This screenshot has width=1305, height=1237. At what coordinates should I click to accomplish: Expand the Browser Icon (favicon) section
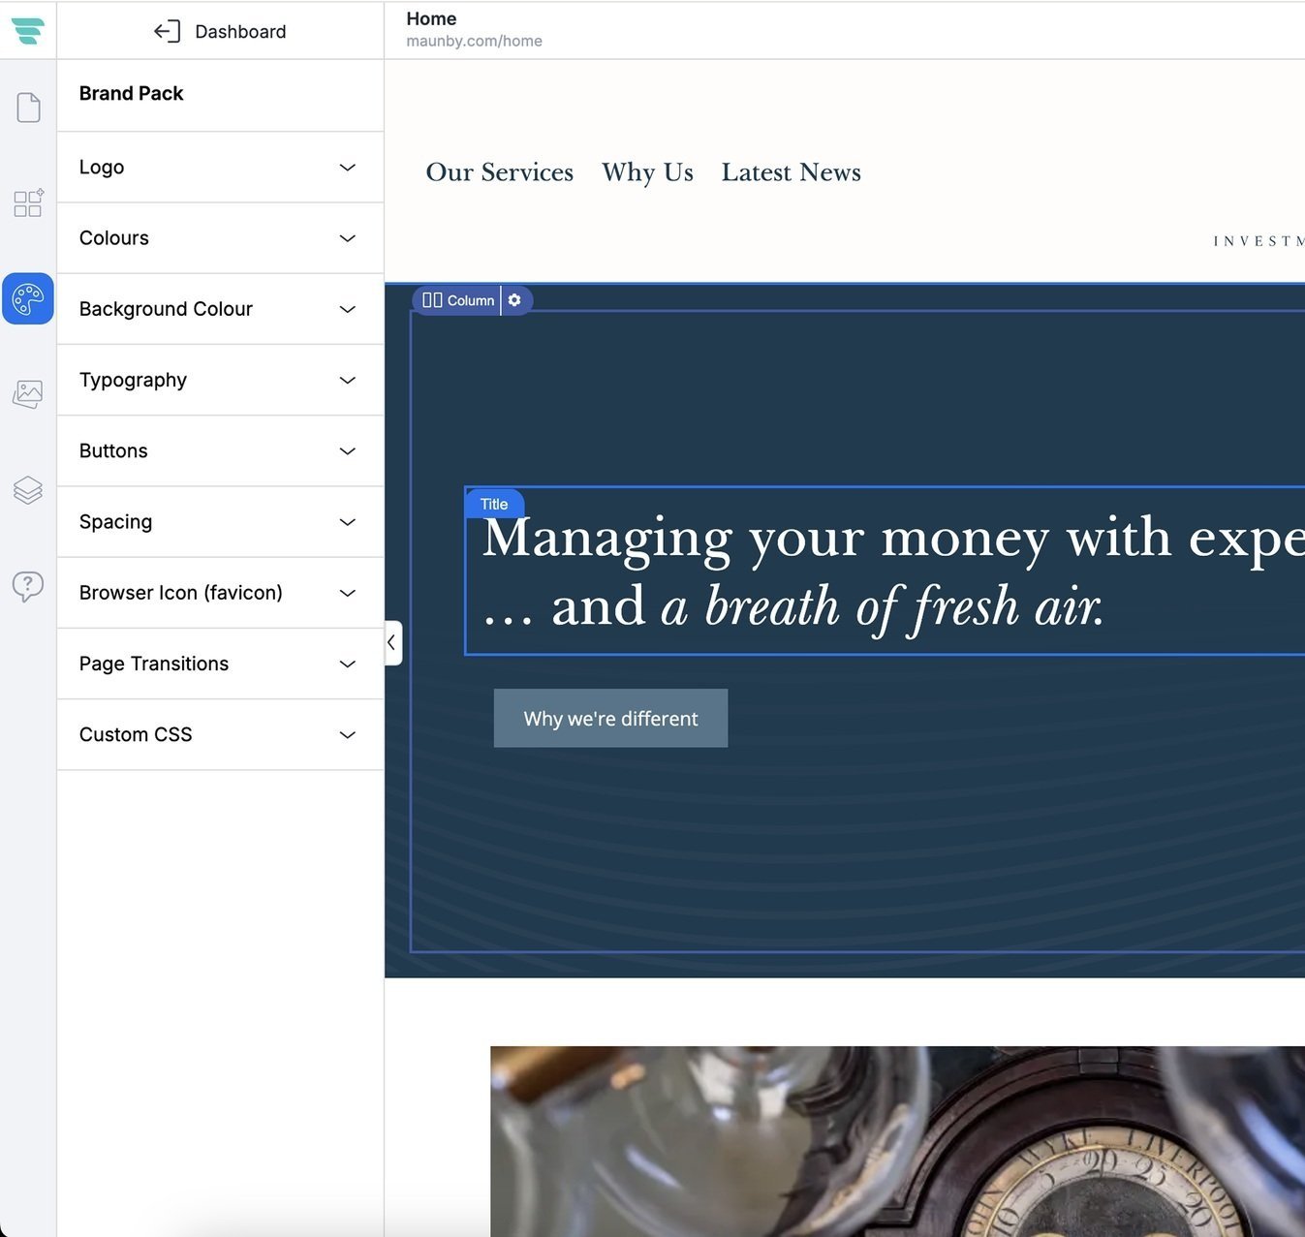[x=220, y=592]
